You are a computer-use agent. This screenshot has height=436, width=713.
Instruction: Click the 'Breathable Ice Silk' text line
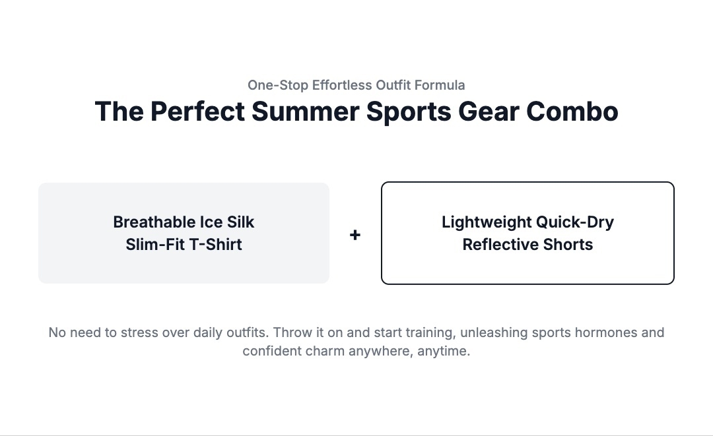pyautogui.click(x=184, y=222)
